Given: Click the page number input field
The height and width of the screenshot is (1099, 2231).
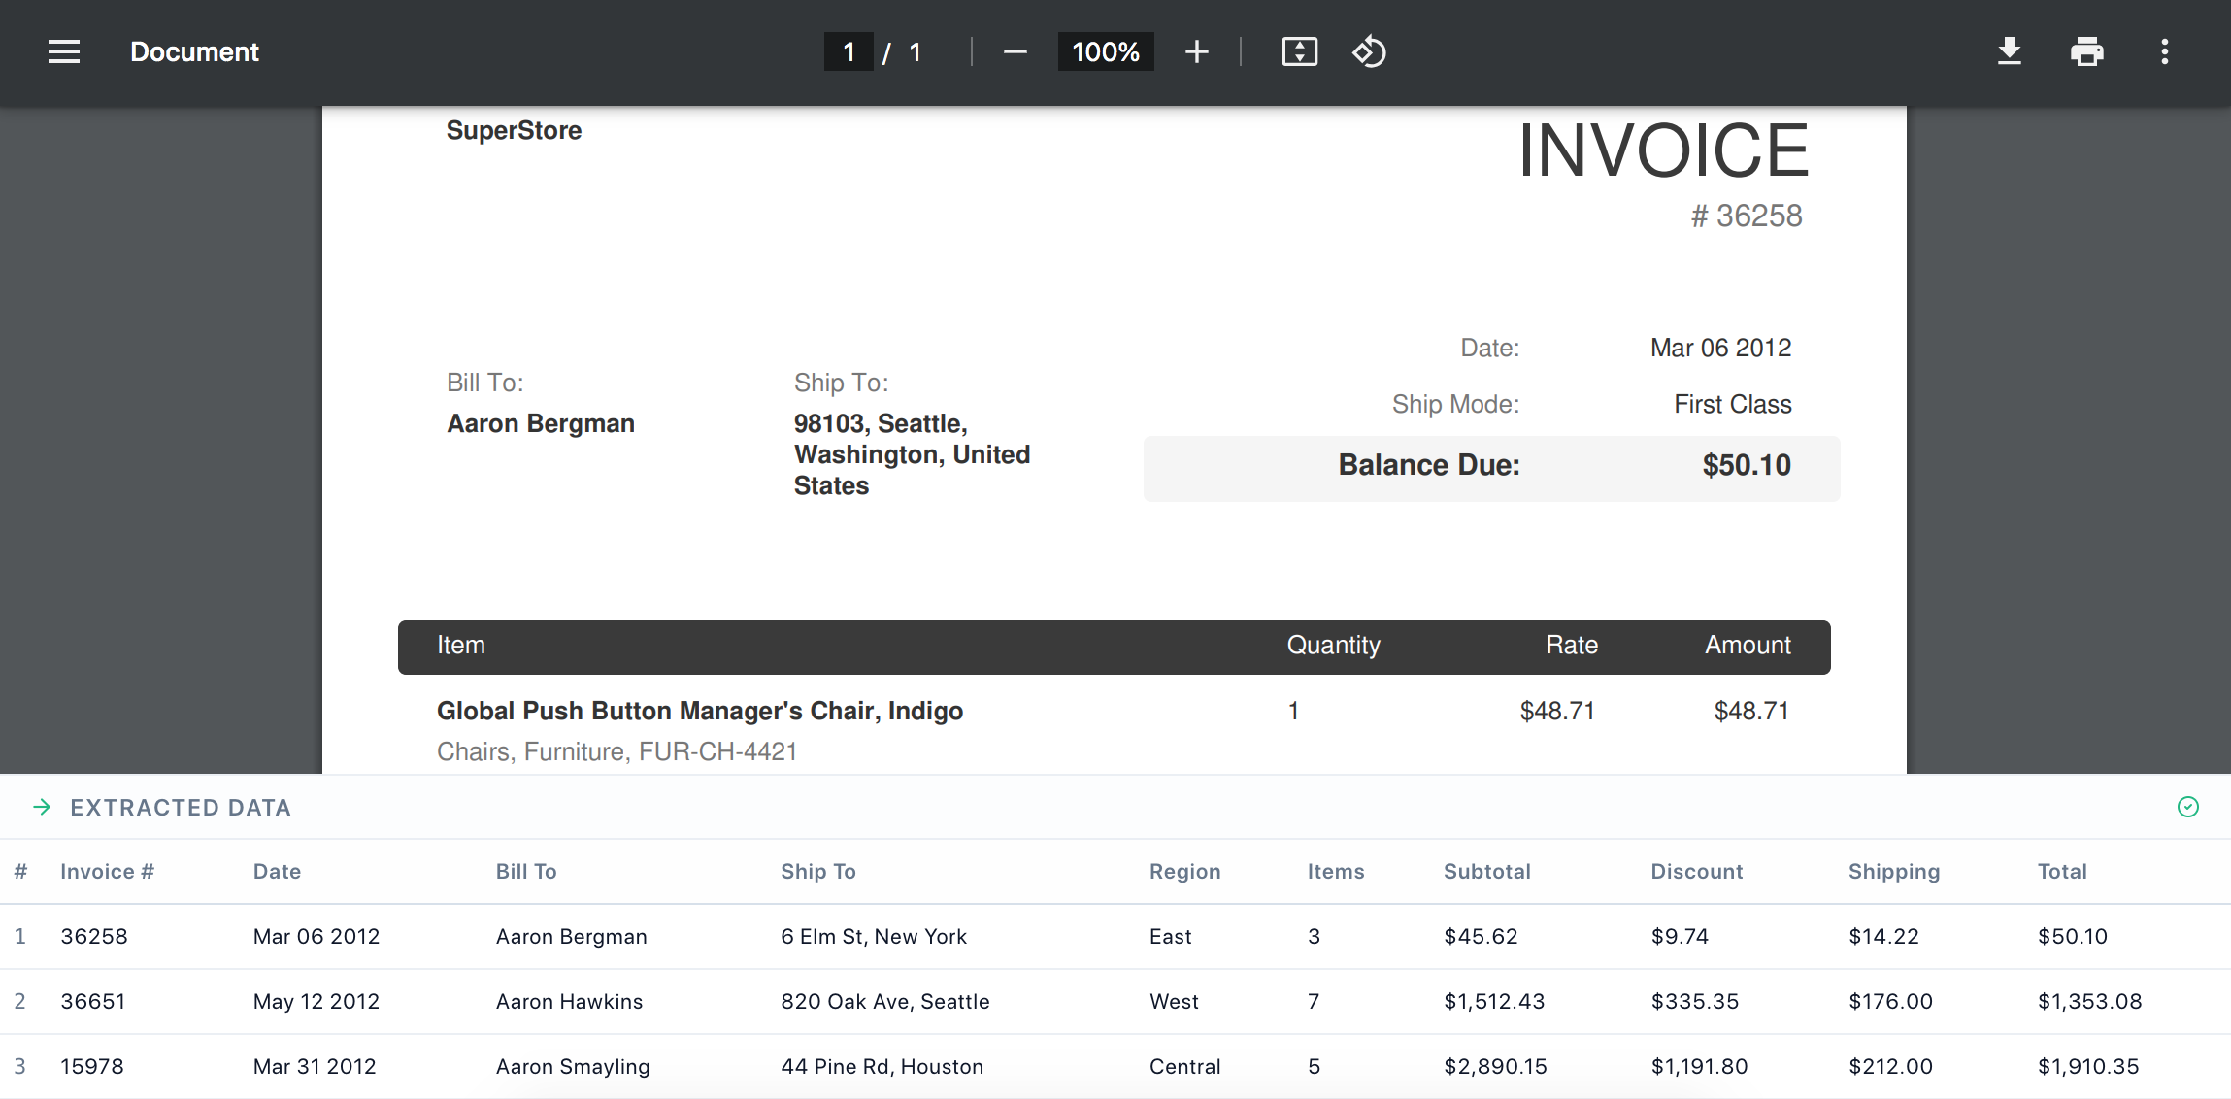Looking at the screenshot, I should click(x=849, y=51).
